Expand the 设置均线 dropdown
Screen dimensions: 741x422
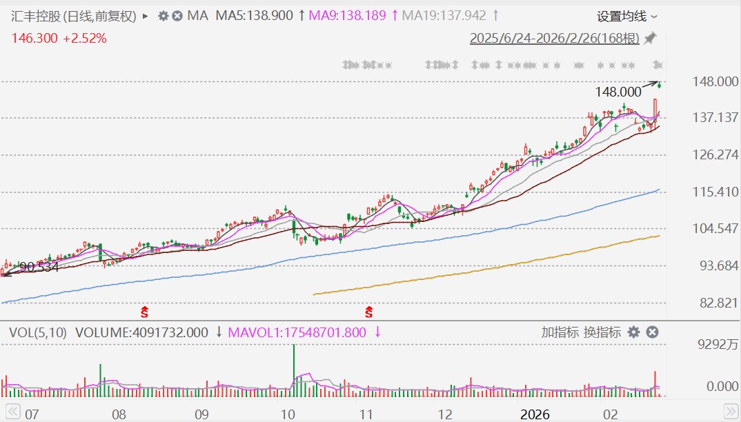click(627, 16)
